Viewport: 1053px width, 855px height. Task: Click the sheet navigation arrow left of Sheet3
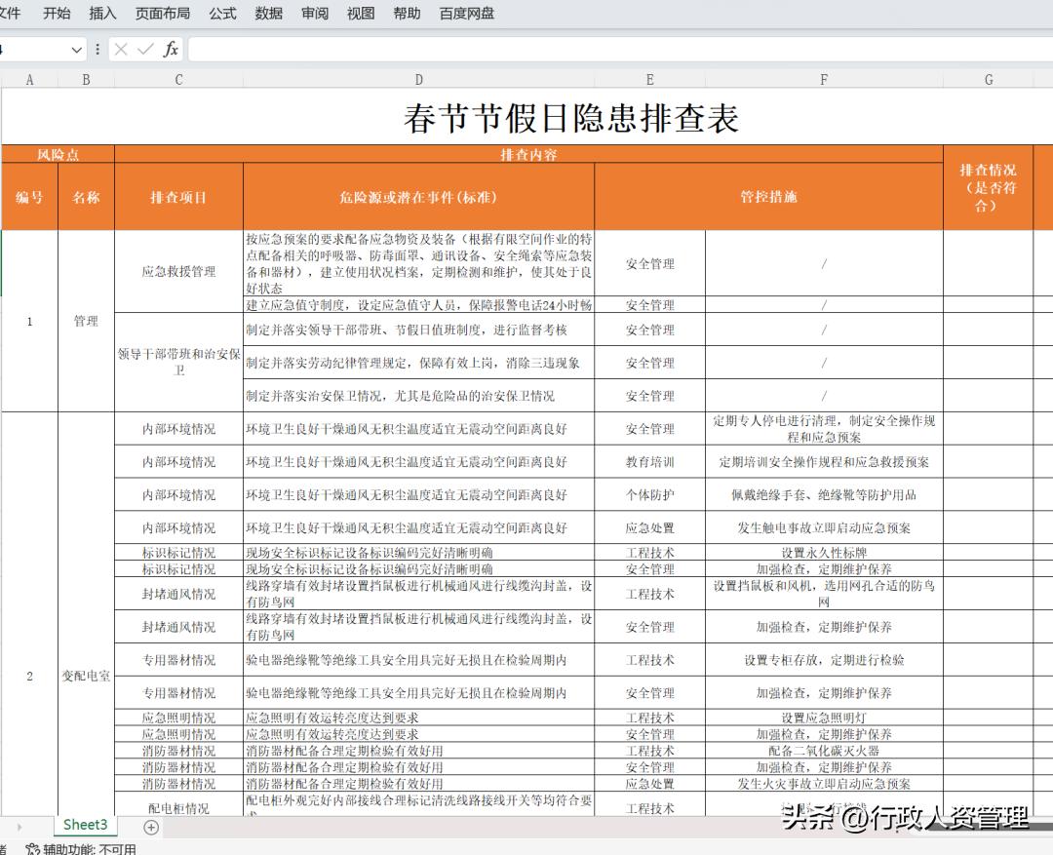[x=18, y=826]
